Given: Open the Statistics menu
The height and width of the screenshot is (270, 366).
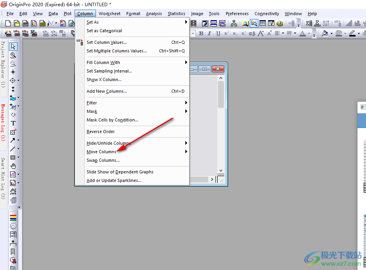Looking at the screenshot, I should coord(176,14).
